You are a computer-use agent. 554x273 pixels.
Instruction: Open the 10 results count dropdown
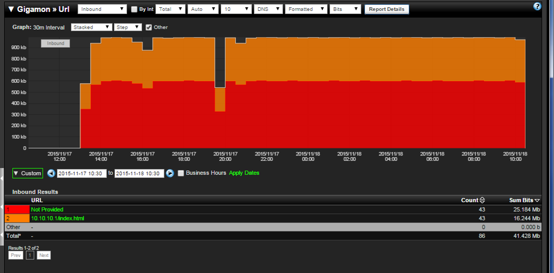[236, 9]
